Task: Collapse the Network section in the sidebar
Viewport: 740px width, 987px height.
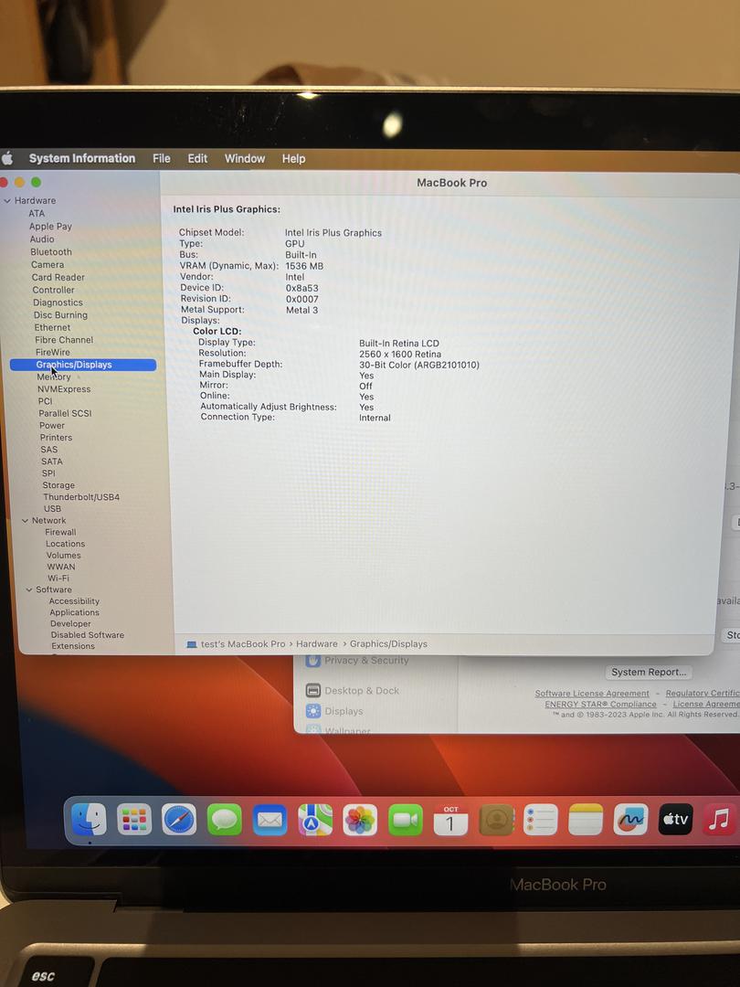Action: tap(26, 521)
